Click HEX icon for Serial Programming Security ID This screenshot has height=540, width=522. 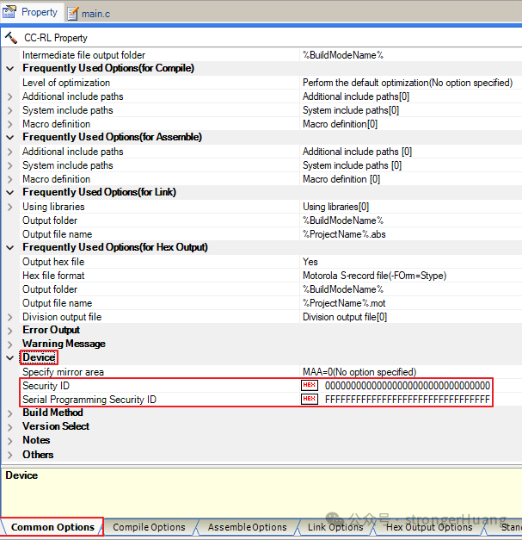tap(309, 399)
